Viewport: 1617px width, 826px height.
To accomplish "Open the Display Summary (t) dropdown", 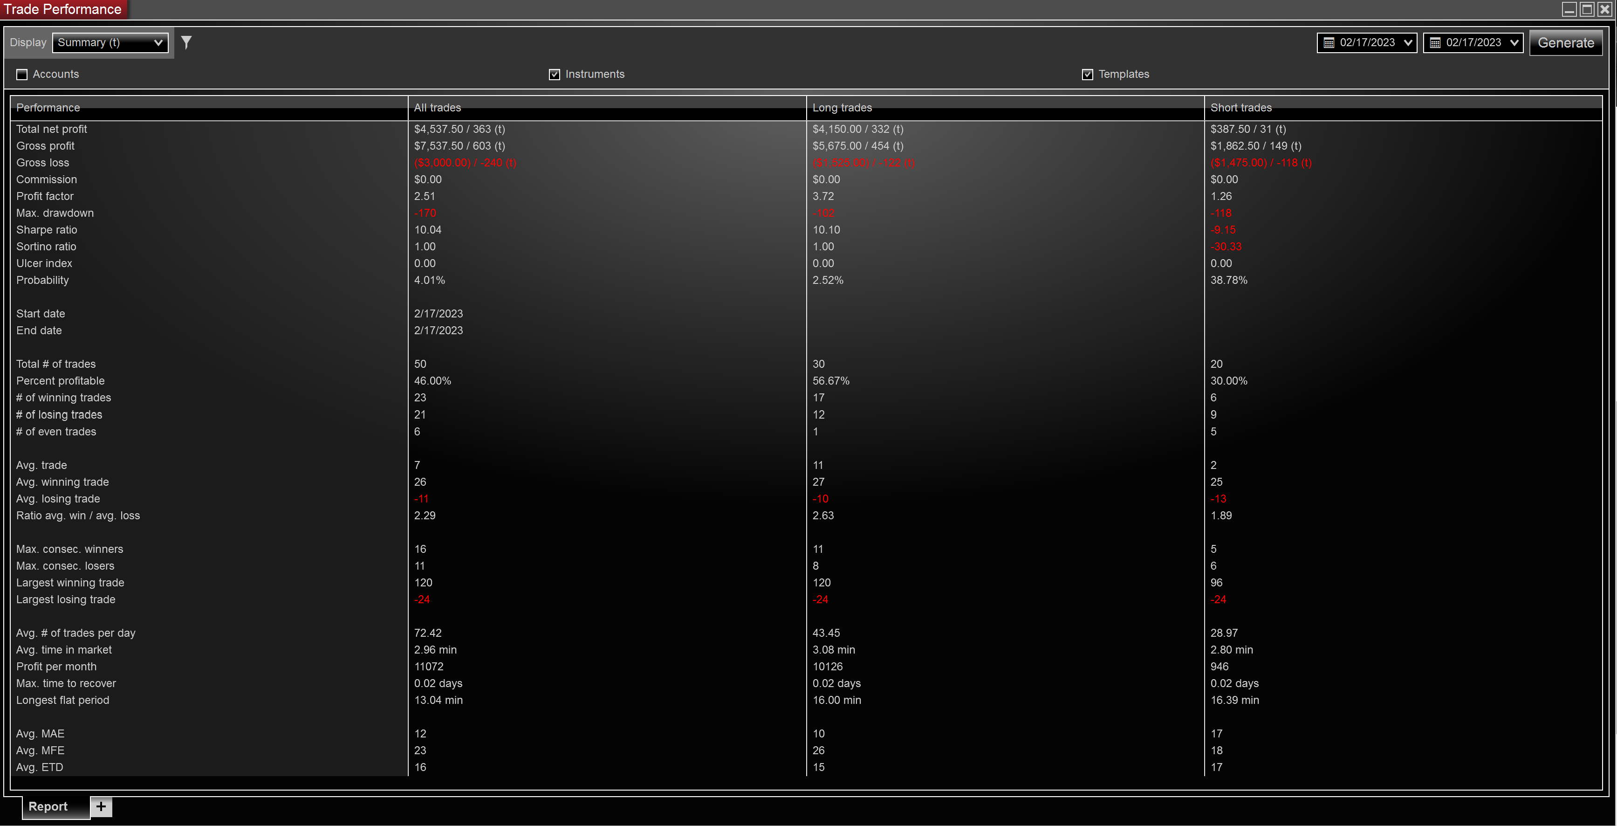I will click(x=110, y=42).
